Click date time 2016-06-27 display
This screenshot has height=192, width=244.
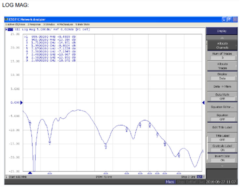[x=221, y=182]
